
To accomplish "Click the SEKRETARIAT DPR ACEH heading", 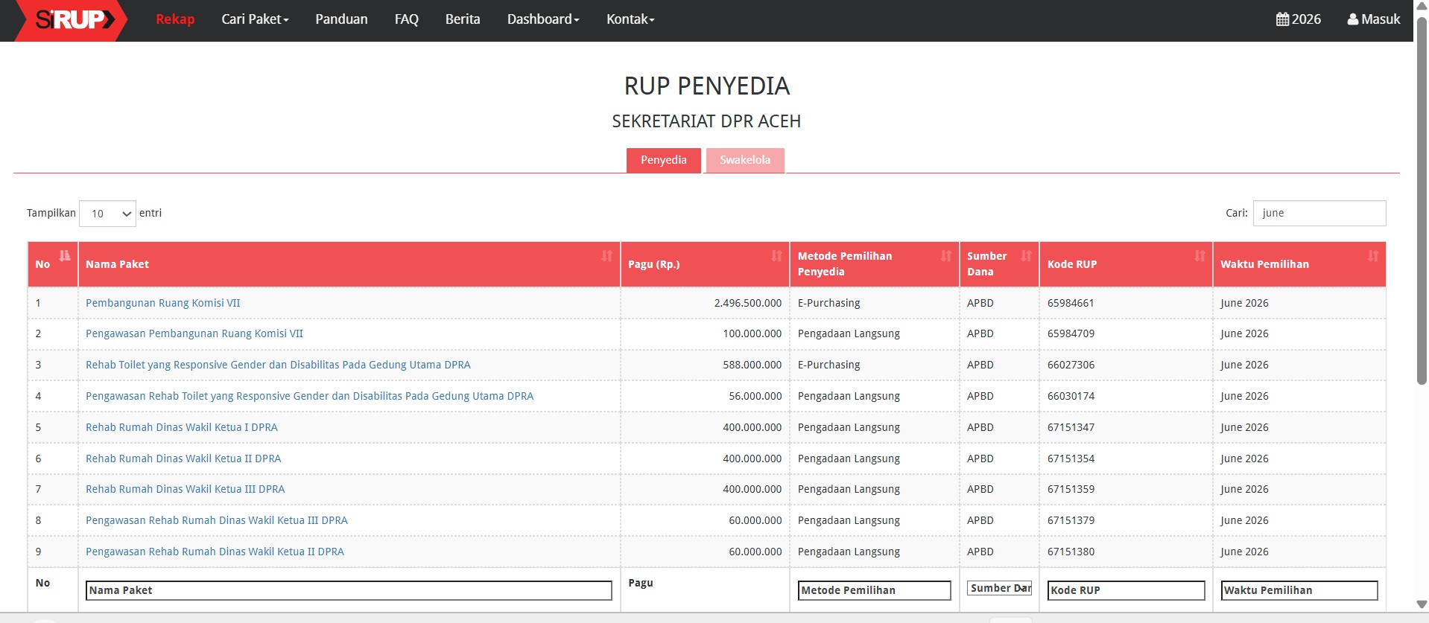I will pyautogui.click(x=706, y=121).
